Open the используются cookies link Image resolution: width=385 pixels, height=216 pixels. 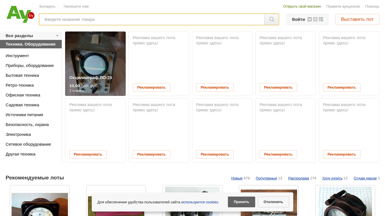[200, 202]
